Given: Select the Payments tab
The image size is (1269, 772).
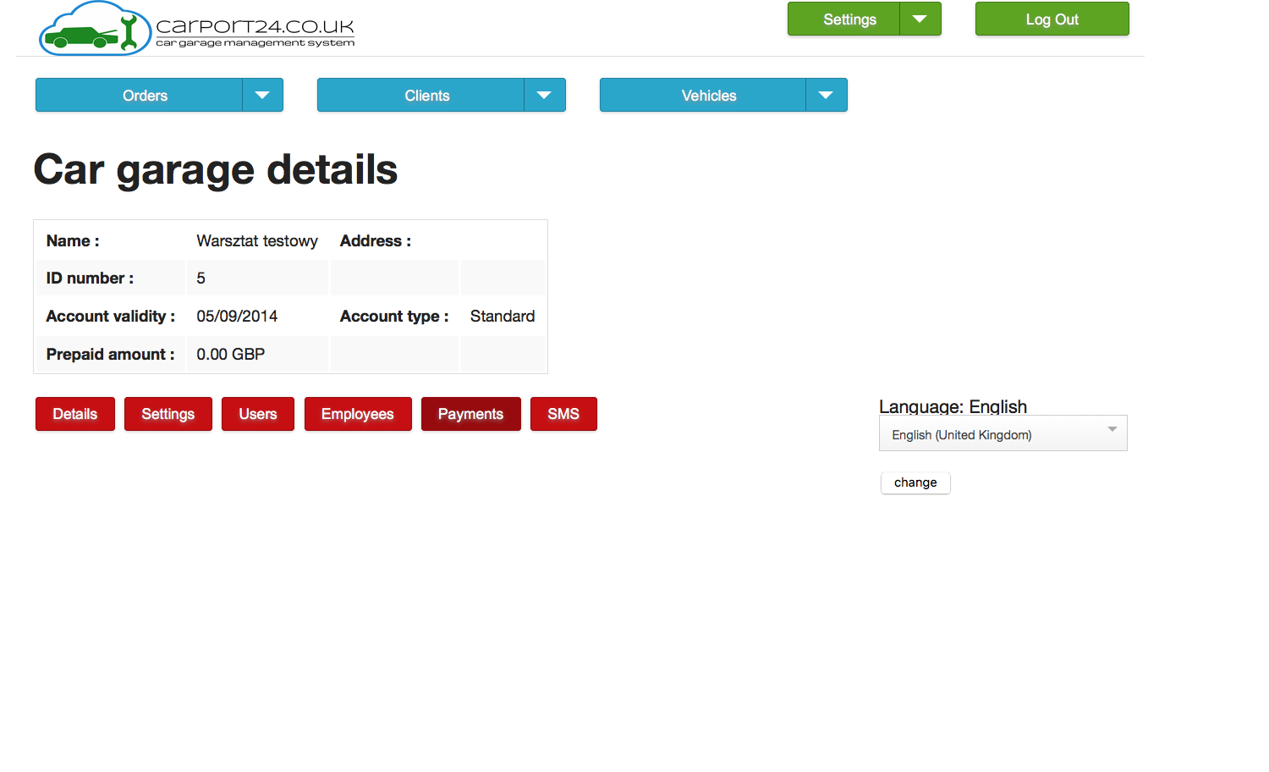Looking at the screenshot, I should tap(470, 414).
